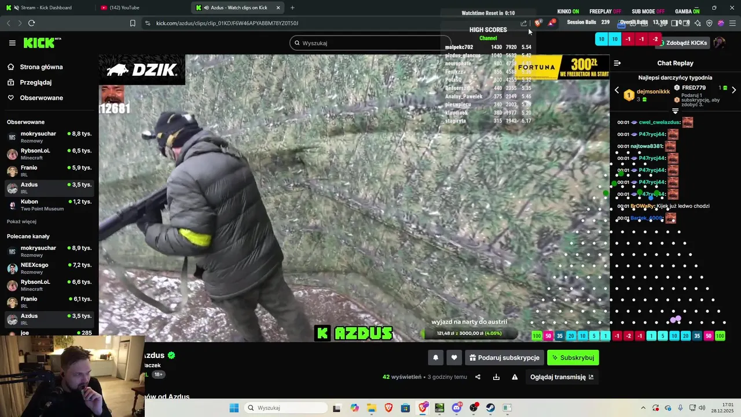Screen dimensions: 741x417
Task: Open Kubon Two Point Museum channel
Action: pos(49,205)
